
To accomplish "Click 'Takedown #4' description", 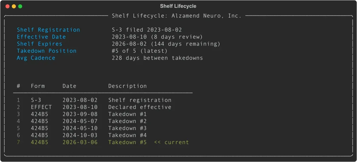I will (x=127, y=135).
